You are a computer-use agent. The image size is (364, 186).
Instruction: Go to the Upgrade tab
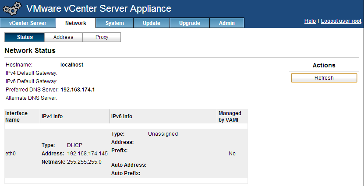(x=190, y=23)
